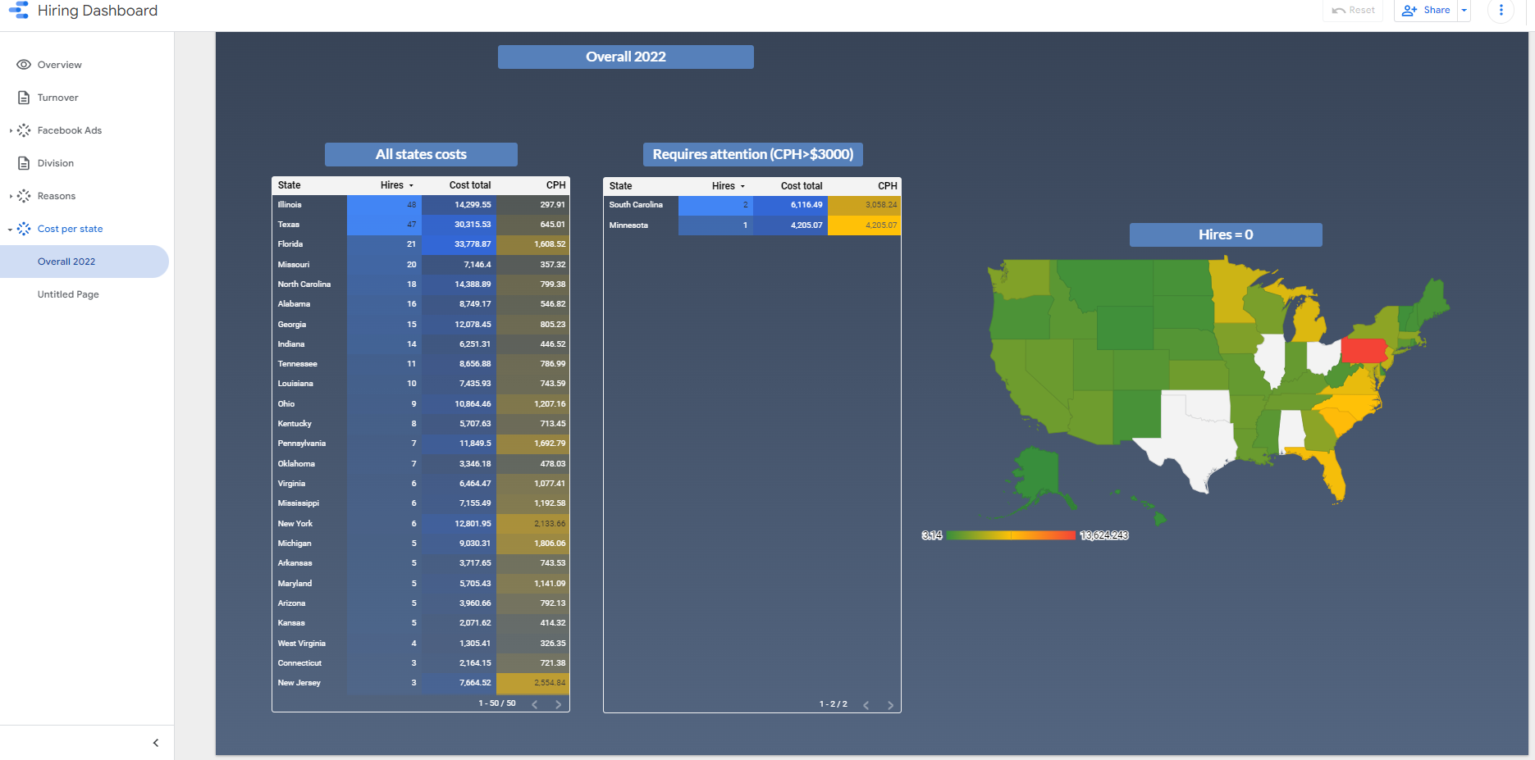This screenshot has width=1535, height=760.
Task: Click Florida CPH value 1,608.52
Action: click(x=533, y=244)
